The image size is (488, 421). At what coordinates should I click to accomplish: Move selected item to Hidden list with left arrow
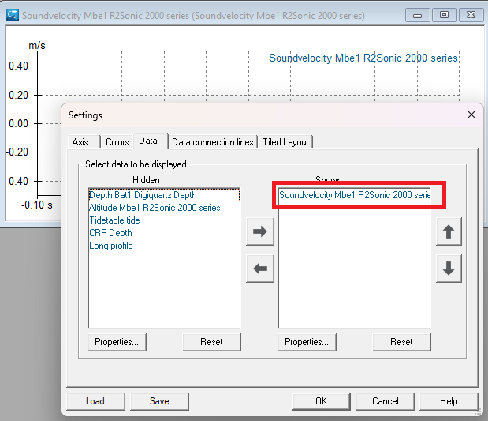point(260,269)
